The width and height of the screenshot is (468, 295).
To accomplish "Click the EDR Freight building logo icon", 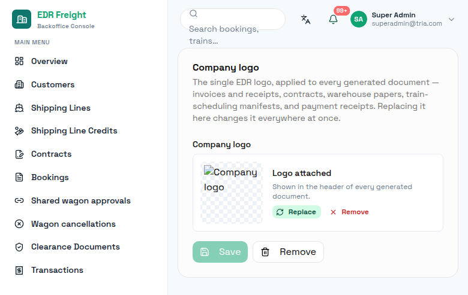I will (x=22, y=19).
